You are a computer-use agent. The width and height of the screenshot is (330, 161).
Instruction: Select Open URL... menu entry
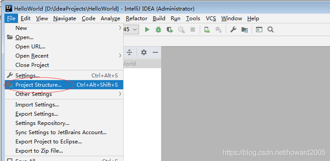click(x=64, y=47)
